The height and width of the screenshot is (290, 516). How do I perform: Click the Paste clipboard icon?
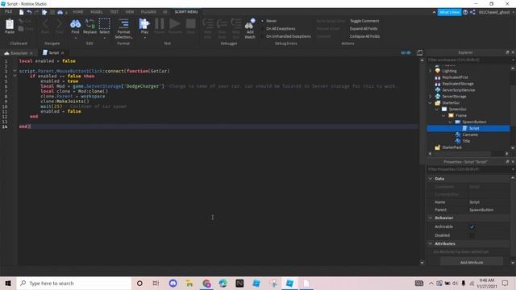click(x=10, y=24)
